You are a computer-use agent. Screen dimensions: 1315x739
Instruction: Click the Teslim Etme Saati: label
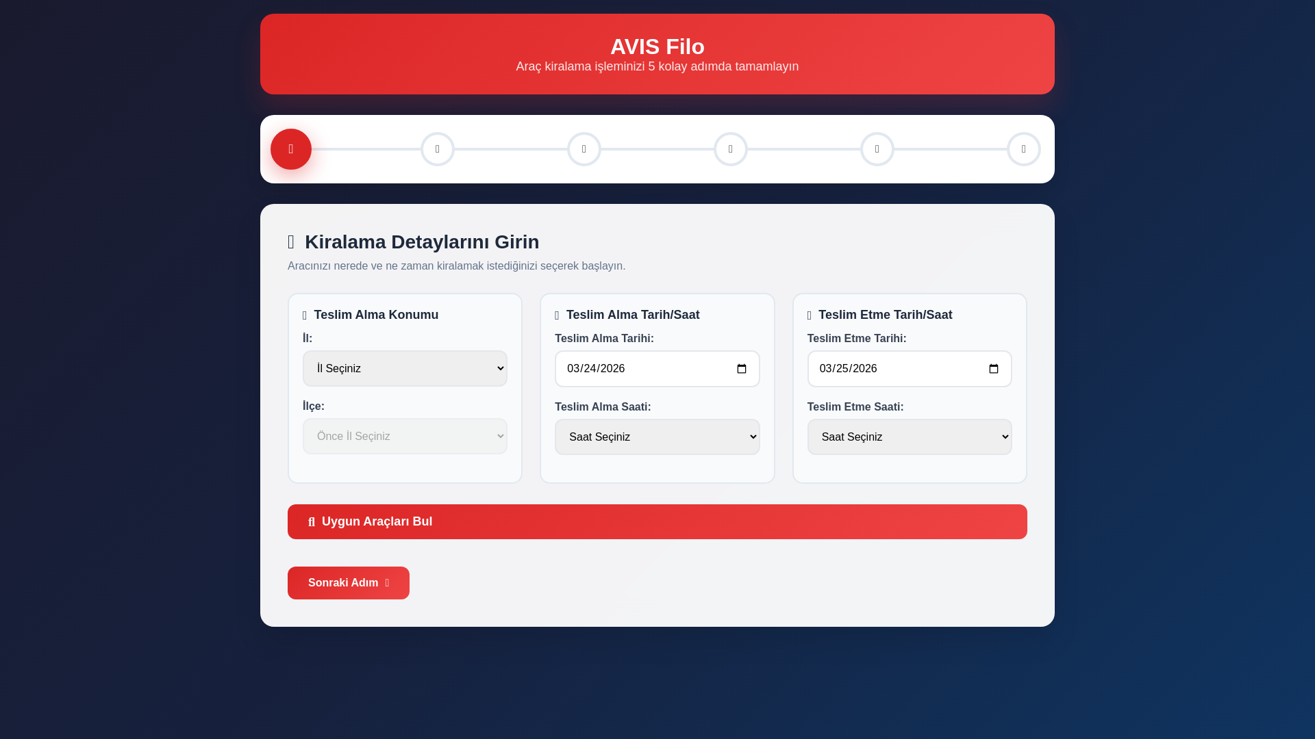coord(855,406)
